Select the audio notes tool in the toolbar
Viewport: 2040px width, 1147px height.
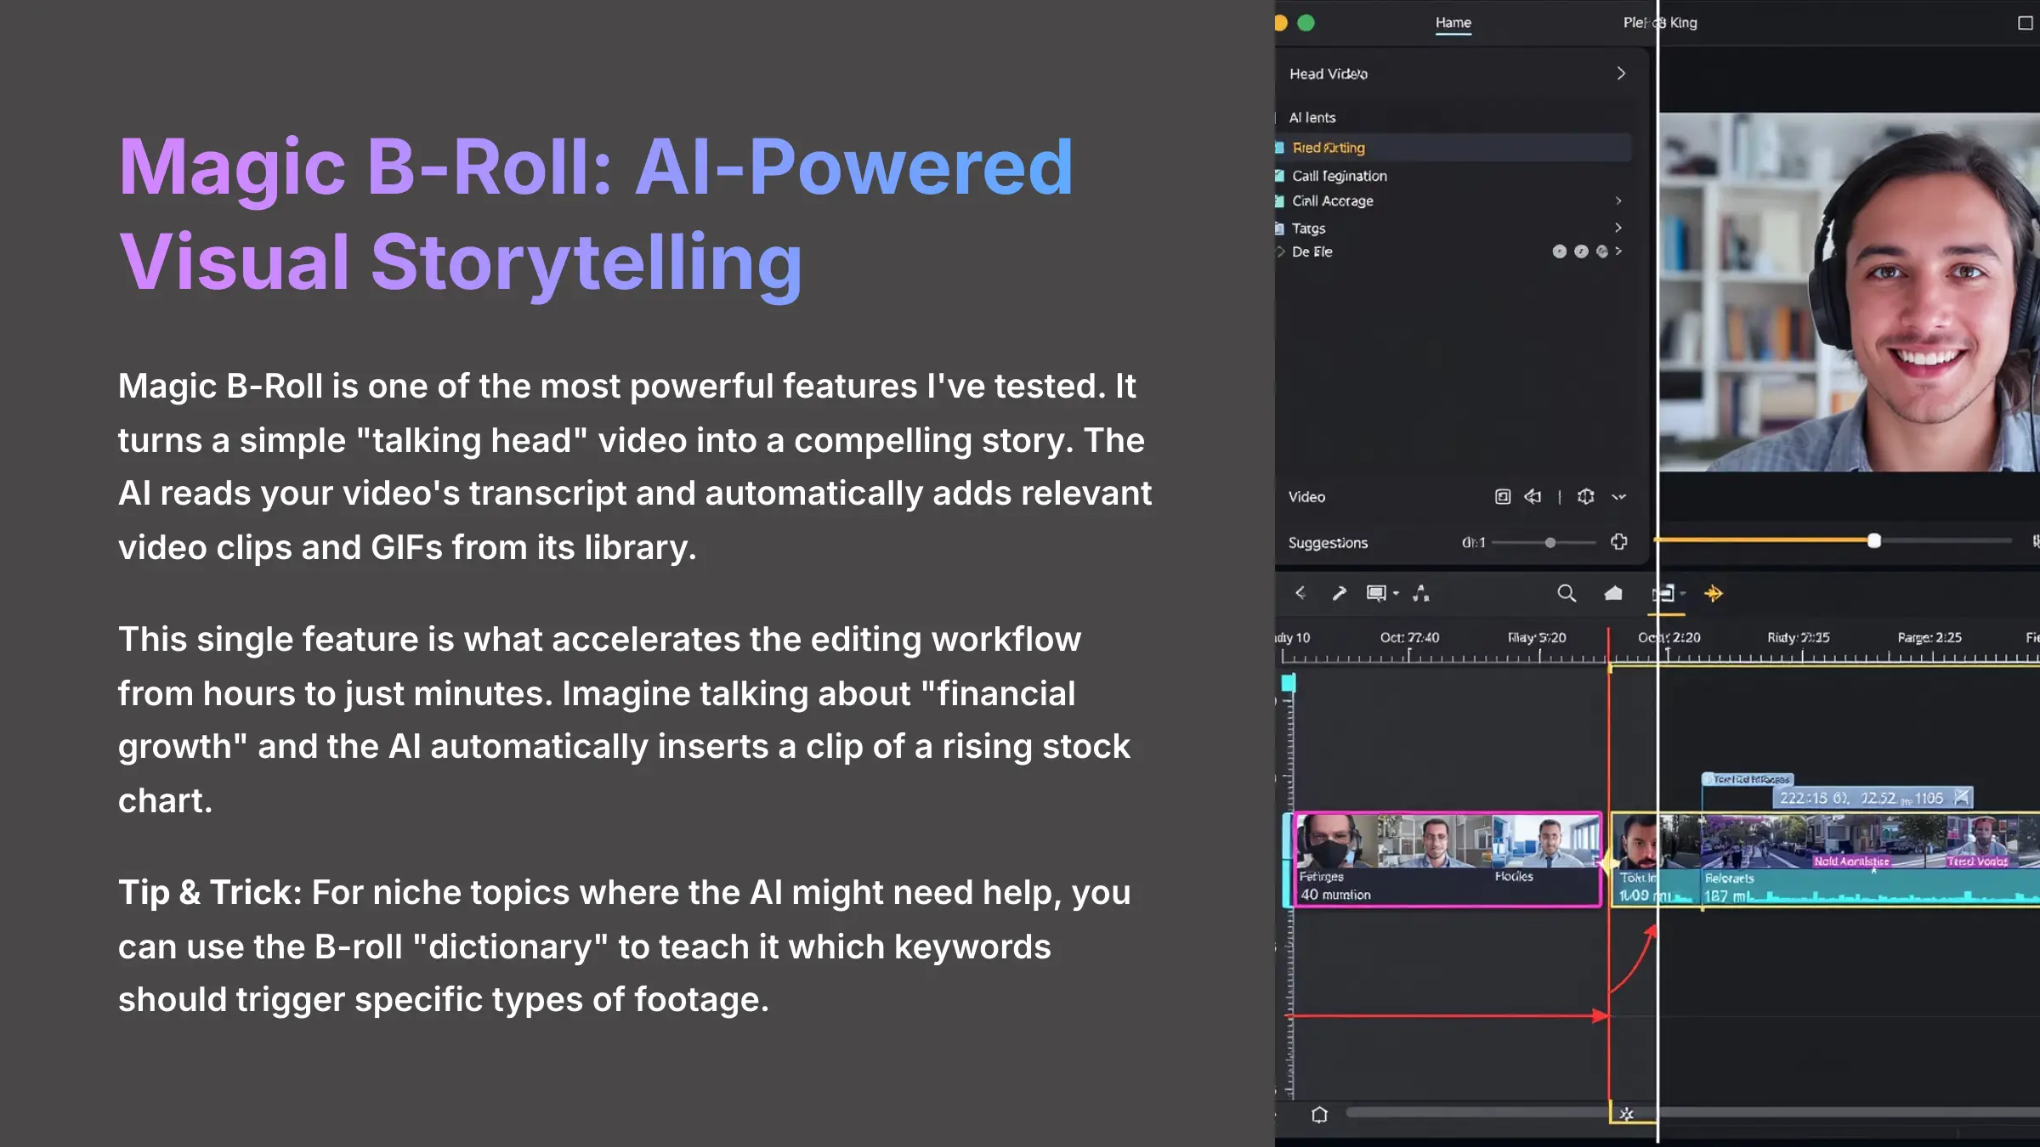pos(1421,593)
